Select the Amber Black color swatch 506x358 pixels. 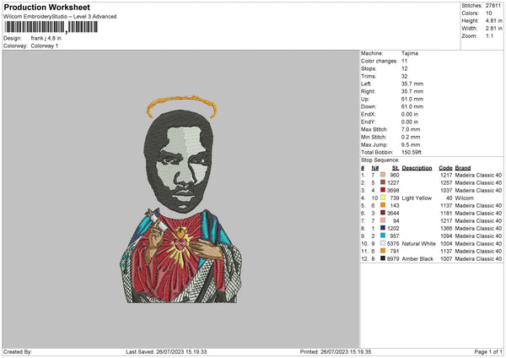(x=383, y=258)
